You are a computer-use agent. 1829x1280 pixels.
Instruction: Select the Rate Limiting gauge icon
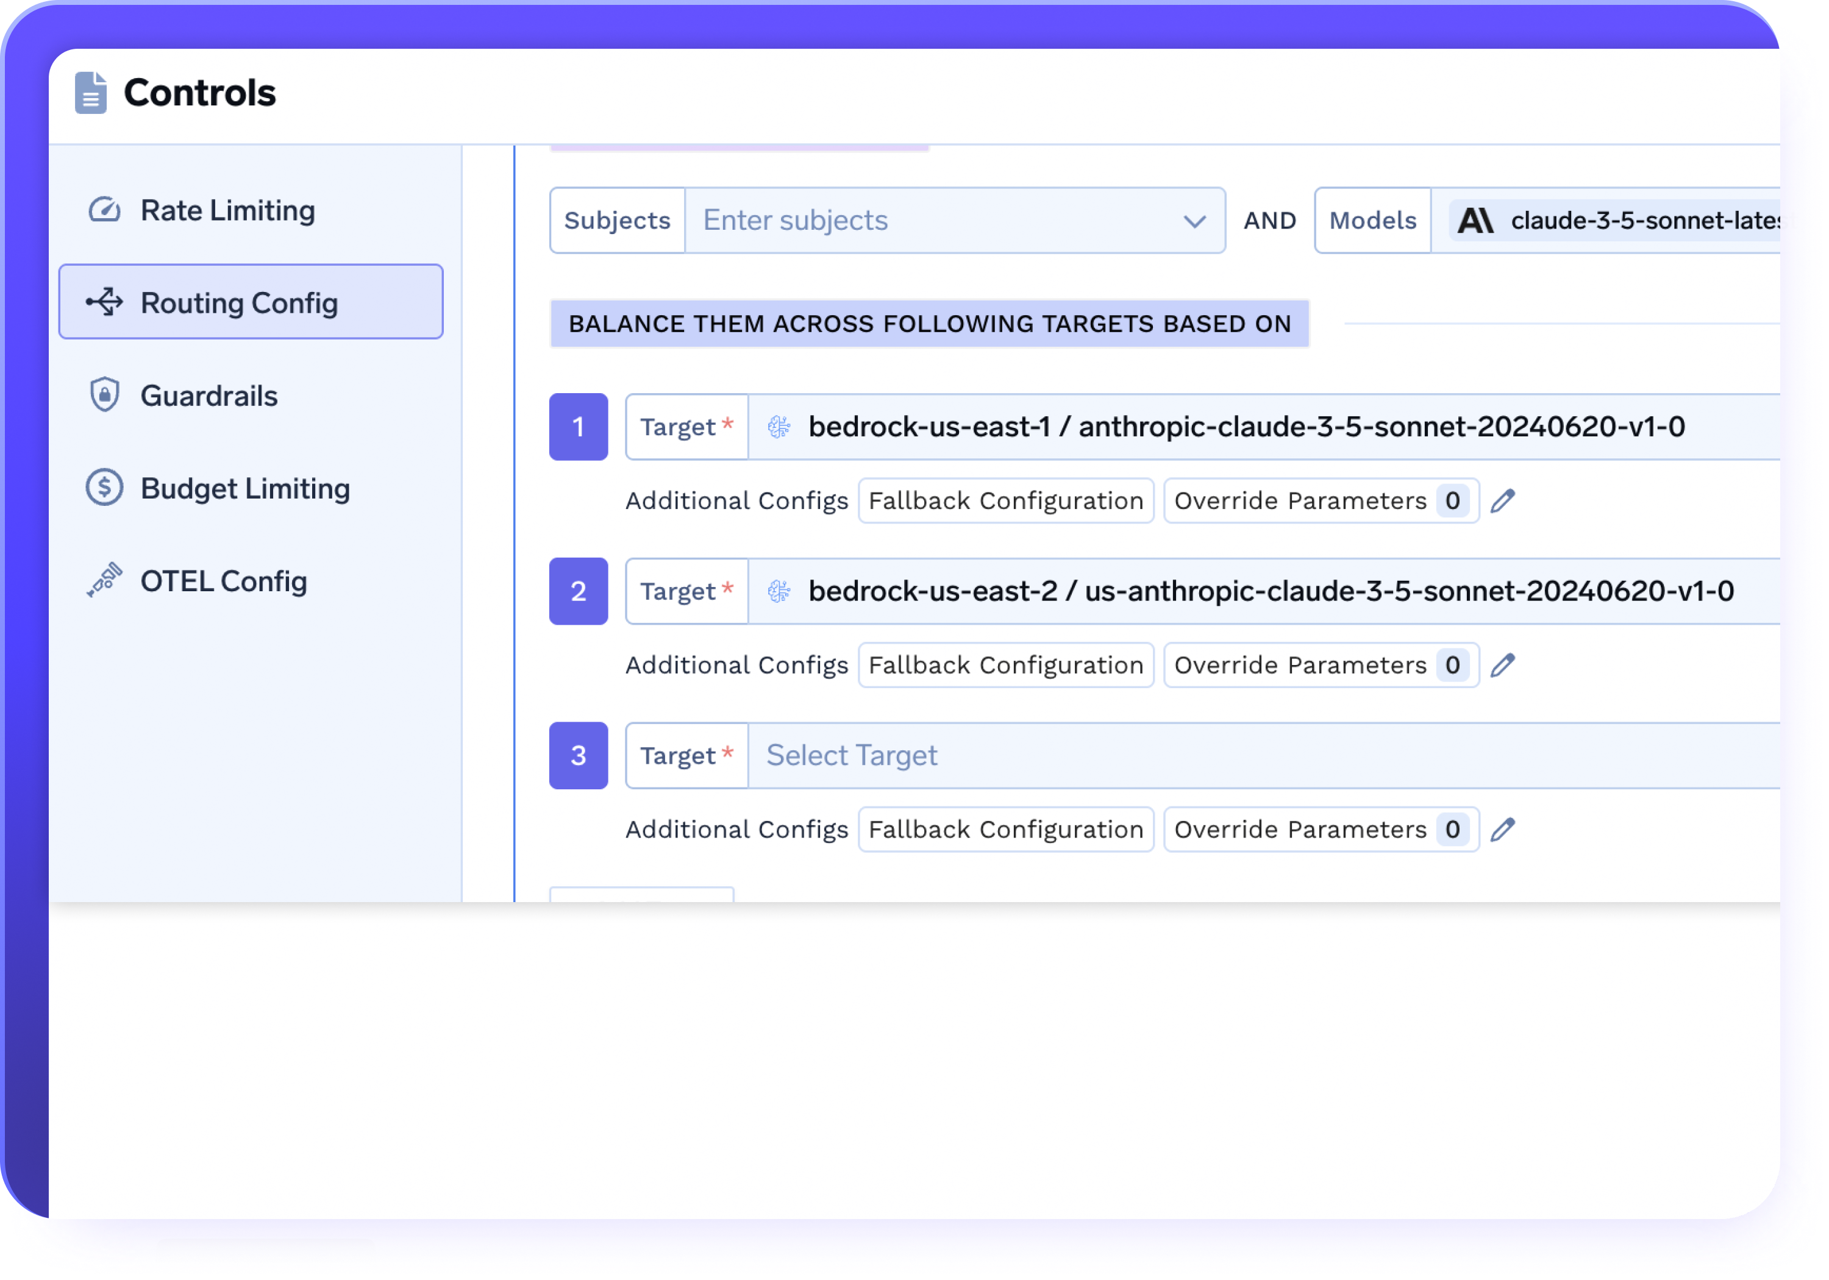point(104,210)
